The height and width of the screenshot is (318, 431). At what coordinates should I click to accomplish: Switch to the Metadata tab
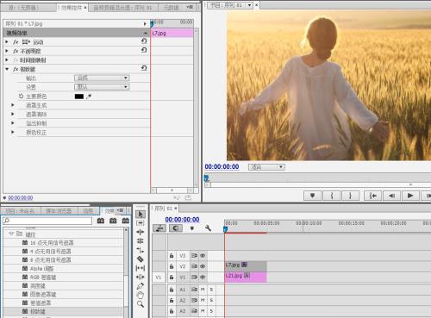pyautogui.click(x=172, y=8)
